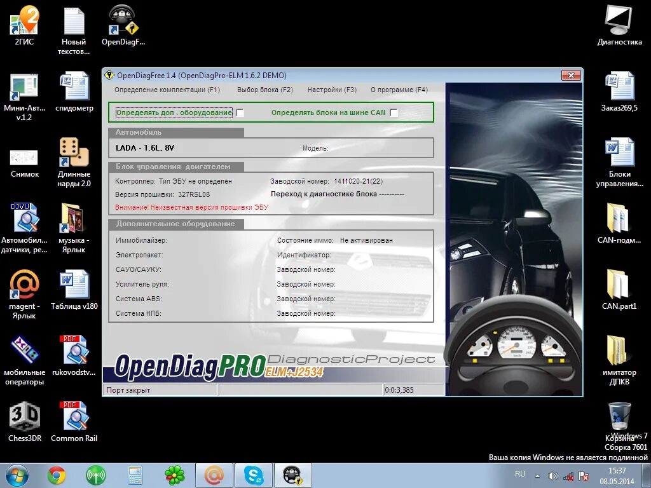
Task: Launch the OpenDiagF... desktop shortcut
Action: [x=123, y=25]
